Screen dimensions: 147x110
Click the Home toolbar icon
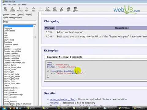[55, 9]
